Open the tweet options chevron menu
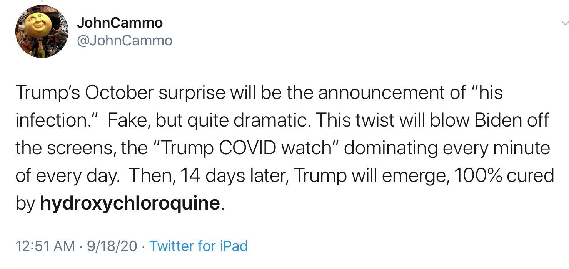This screenshot has height=269, width=569. pos(564,24)
